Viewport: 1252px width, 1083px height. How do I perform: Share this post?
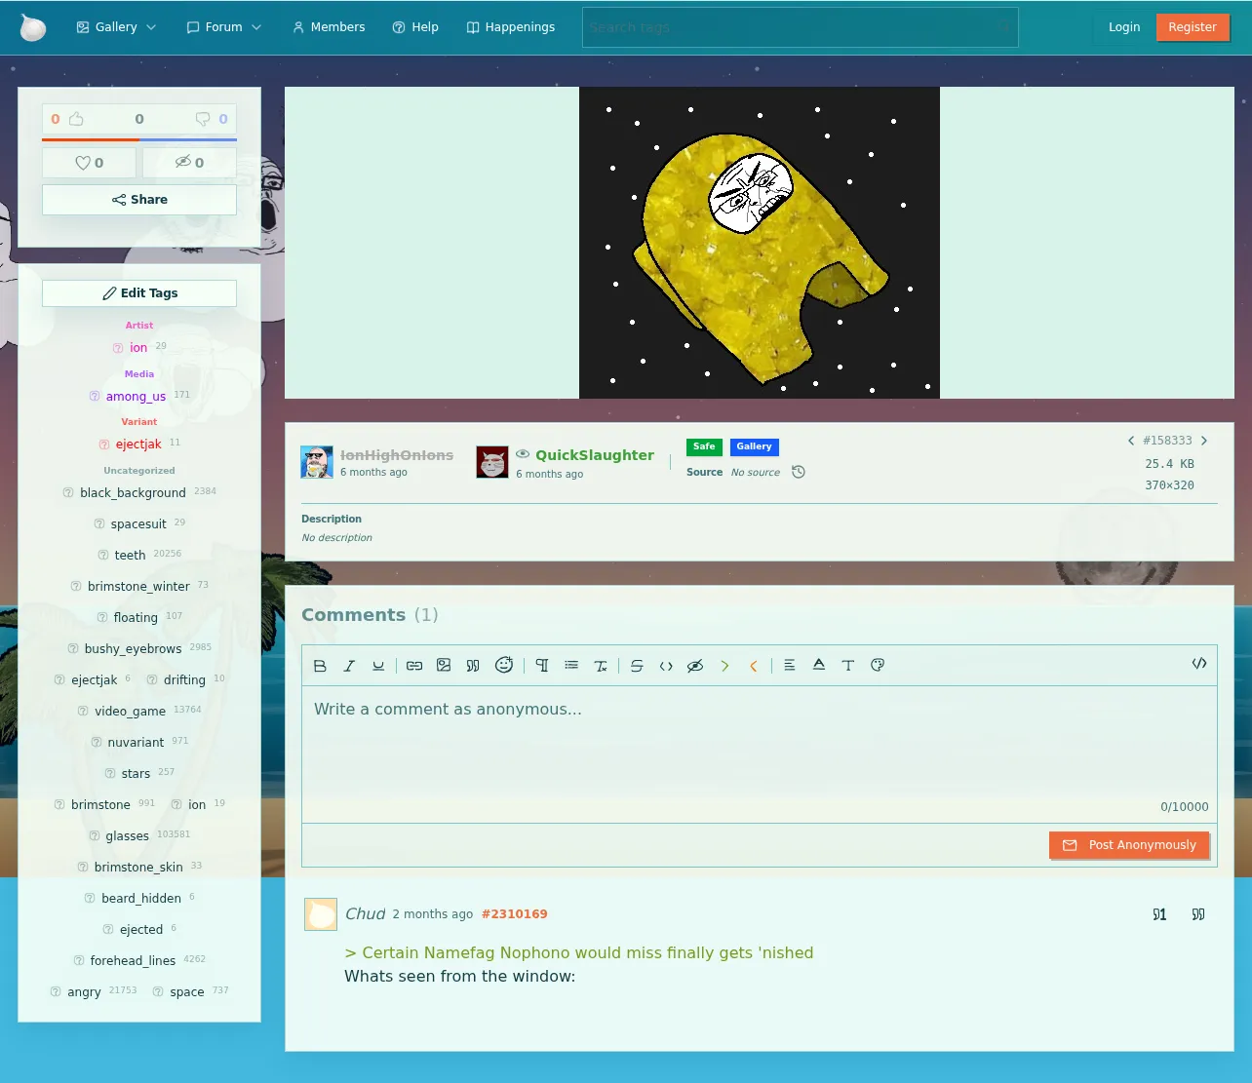(139, 200)
